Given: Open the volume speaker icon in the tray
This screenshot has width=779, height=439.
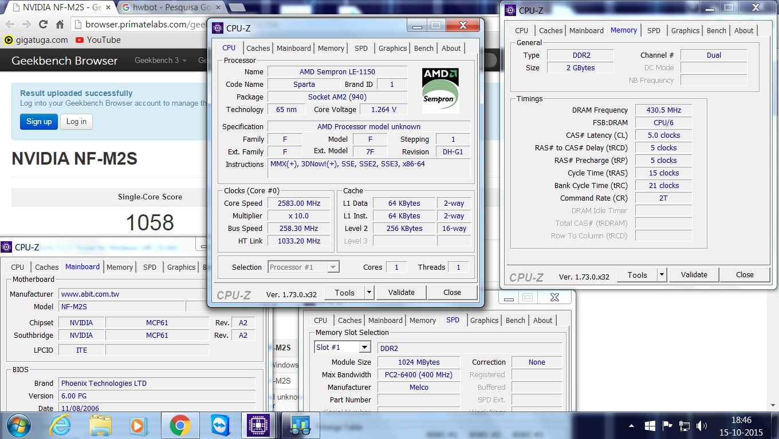Looking at the screenshot, I should (x=701, y=426).
